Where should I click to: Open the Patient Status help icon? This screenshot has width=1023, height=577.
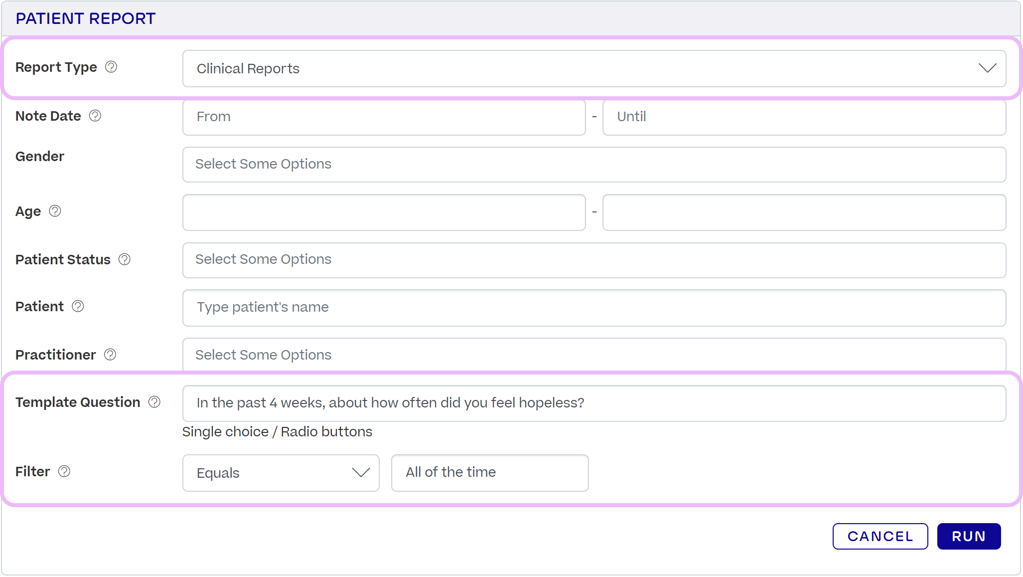125,259
